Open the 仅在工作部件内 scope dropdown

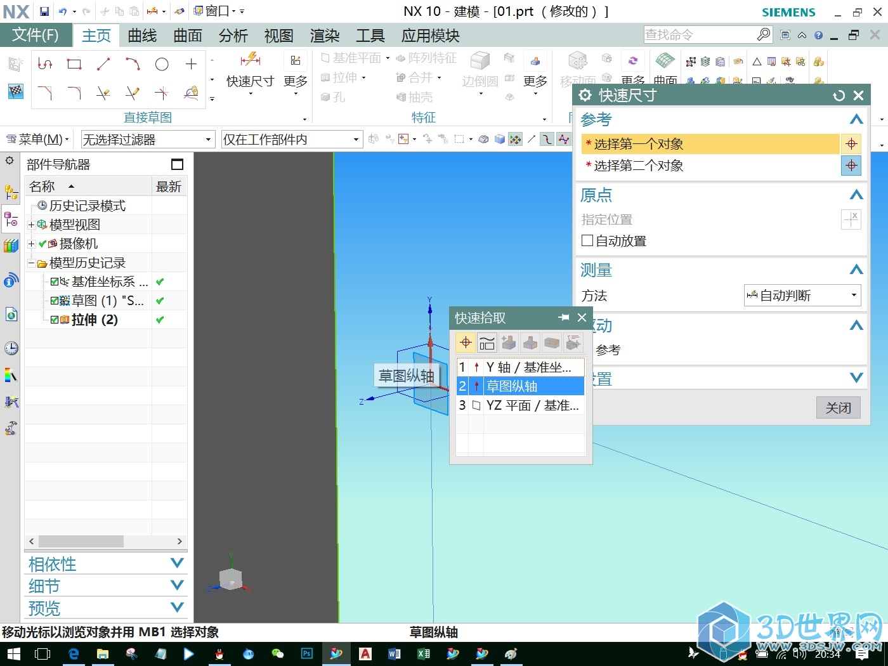[x=292, y=140]
